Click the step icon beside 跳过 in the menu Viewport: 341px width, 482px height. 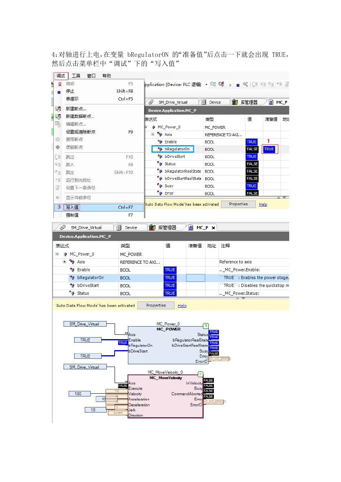tap(58, 157)
